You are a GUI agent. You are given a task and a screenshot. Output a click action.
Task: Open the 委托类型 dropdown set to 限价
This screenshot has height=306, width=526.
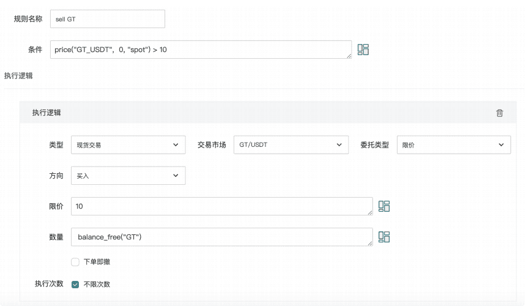click(453, 145)
